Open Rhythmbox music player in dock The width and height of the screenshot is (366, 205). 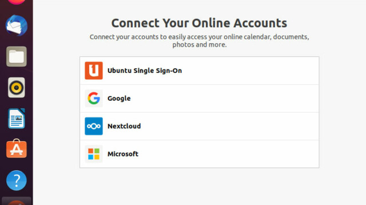click(17, 87)
